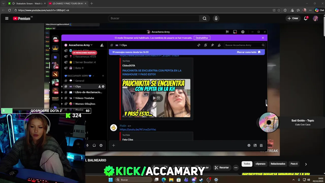This screenshot has height=183, width=325.
Task: Click the browser address bar URL
Action: pos(44,10)
